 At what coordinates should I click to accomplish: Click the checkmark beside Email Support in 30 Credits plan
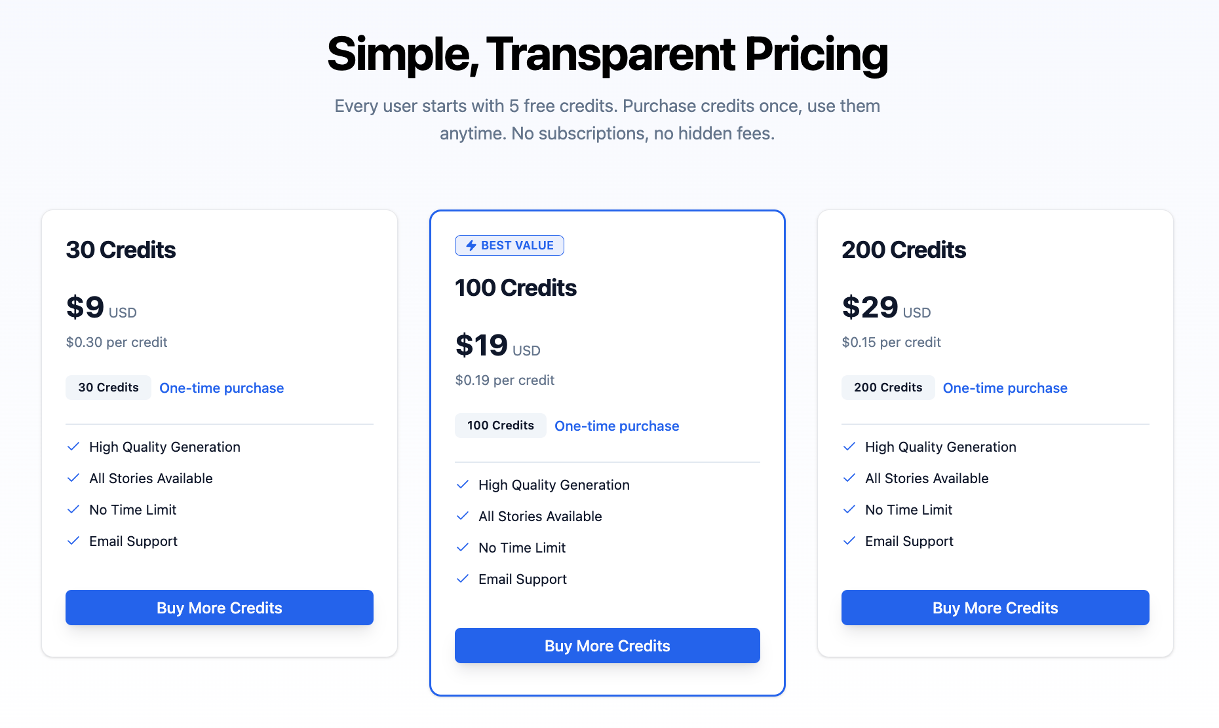tap(73, 541)
